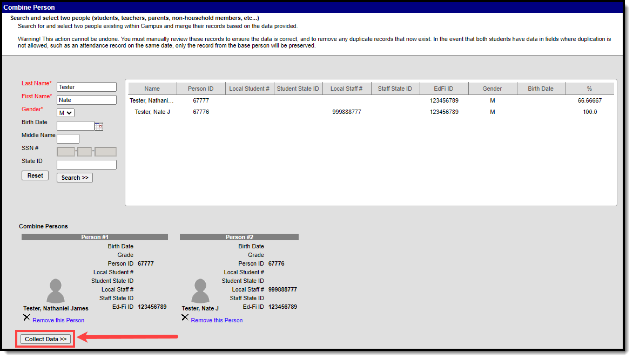The image size is (633, 359).
Task: Click Person #2 Person ID value 67776
Action: click(277, 264)
